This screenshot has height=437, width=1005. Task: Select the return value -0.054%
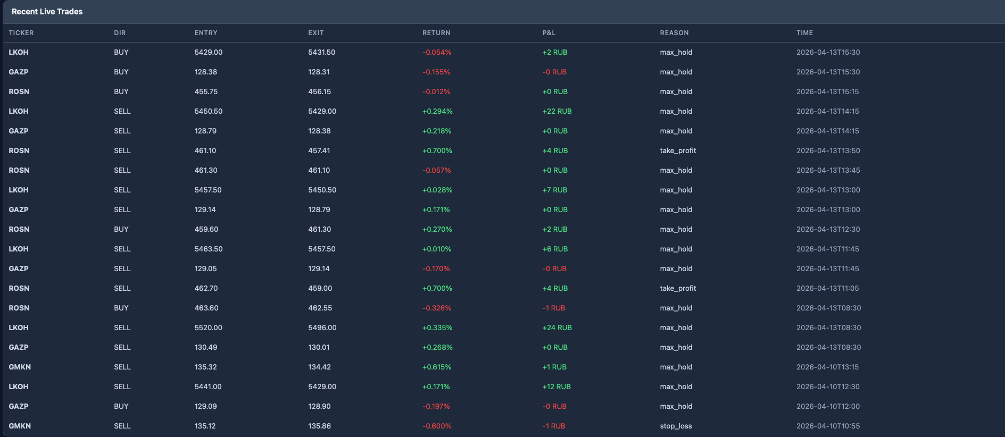pos(437,53)
